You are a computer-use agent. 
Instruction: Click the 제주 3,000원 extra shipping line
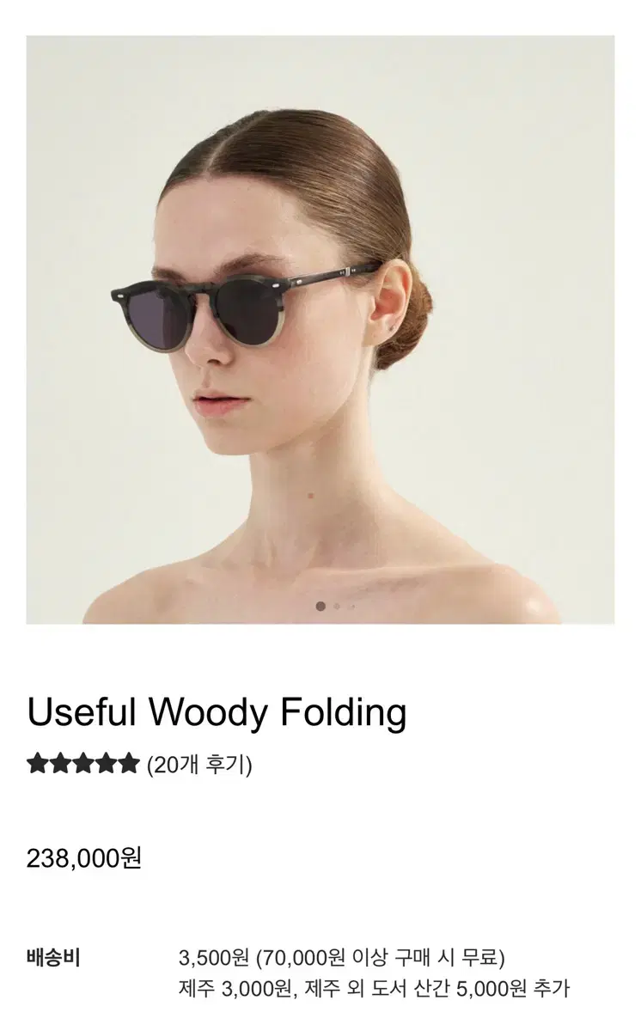click(374, 988)
